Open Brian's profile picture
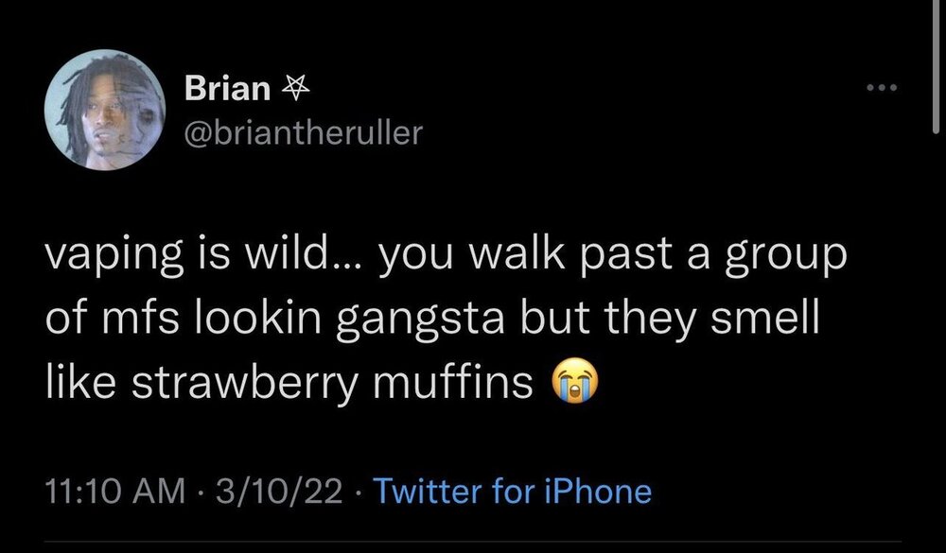This screenshot has height=553, width=946. pos(105,112)
